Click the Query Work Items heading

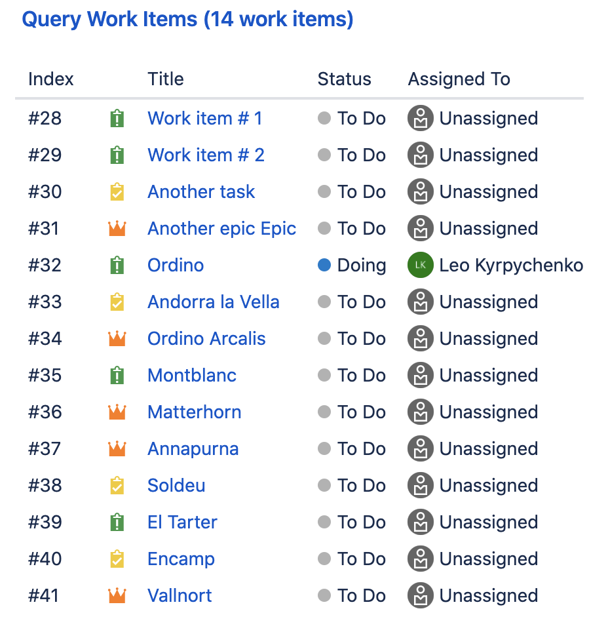pyautogui.click(x=187, y=19)
